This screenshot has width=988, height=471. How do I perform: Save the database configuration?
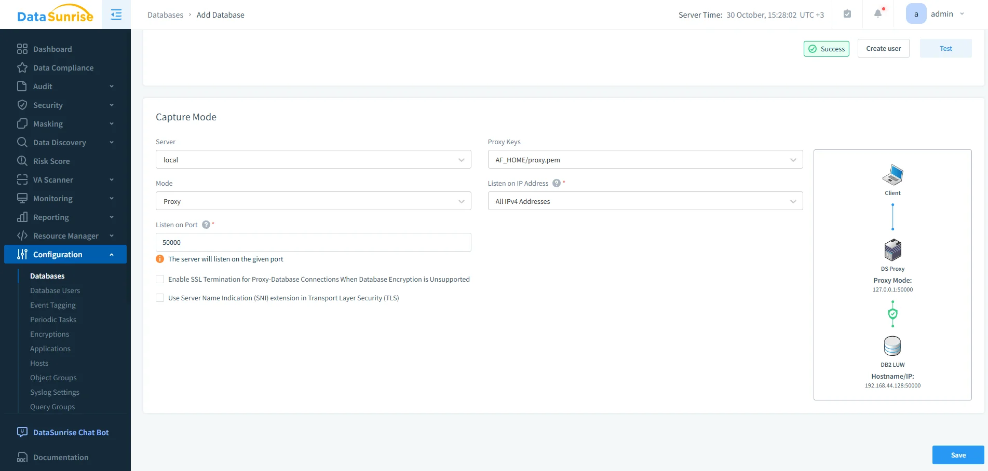point(957,455)
